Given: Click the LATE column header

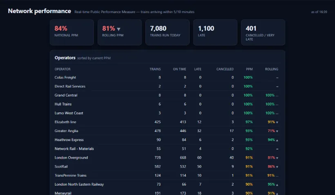Looking at the screenshot, I should pos(198,69).
